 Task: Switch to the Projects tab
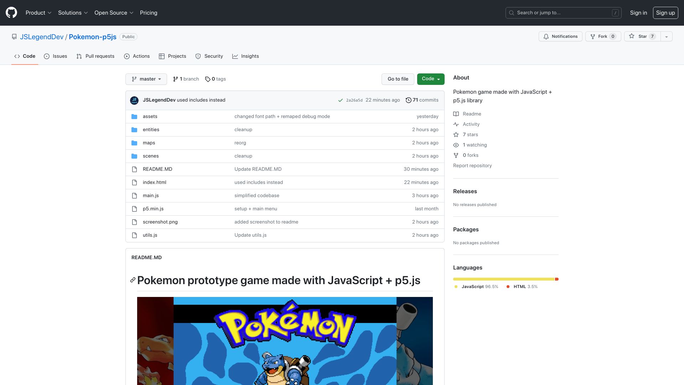(172, 56)
